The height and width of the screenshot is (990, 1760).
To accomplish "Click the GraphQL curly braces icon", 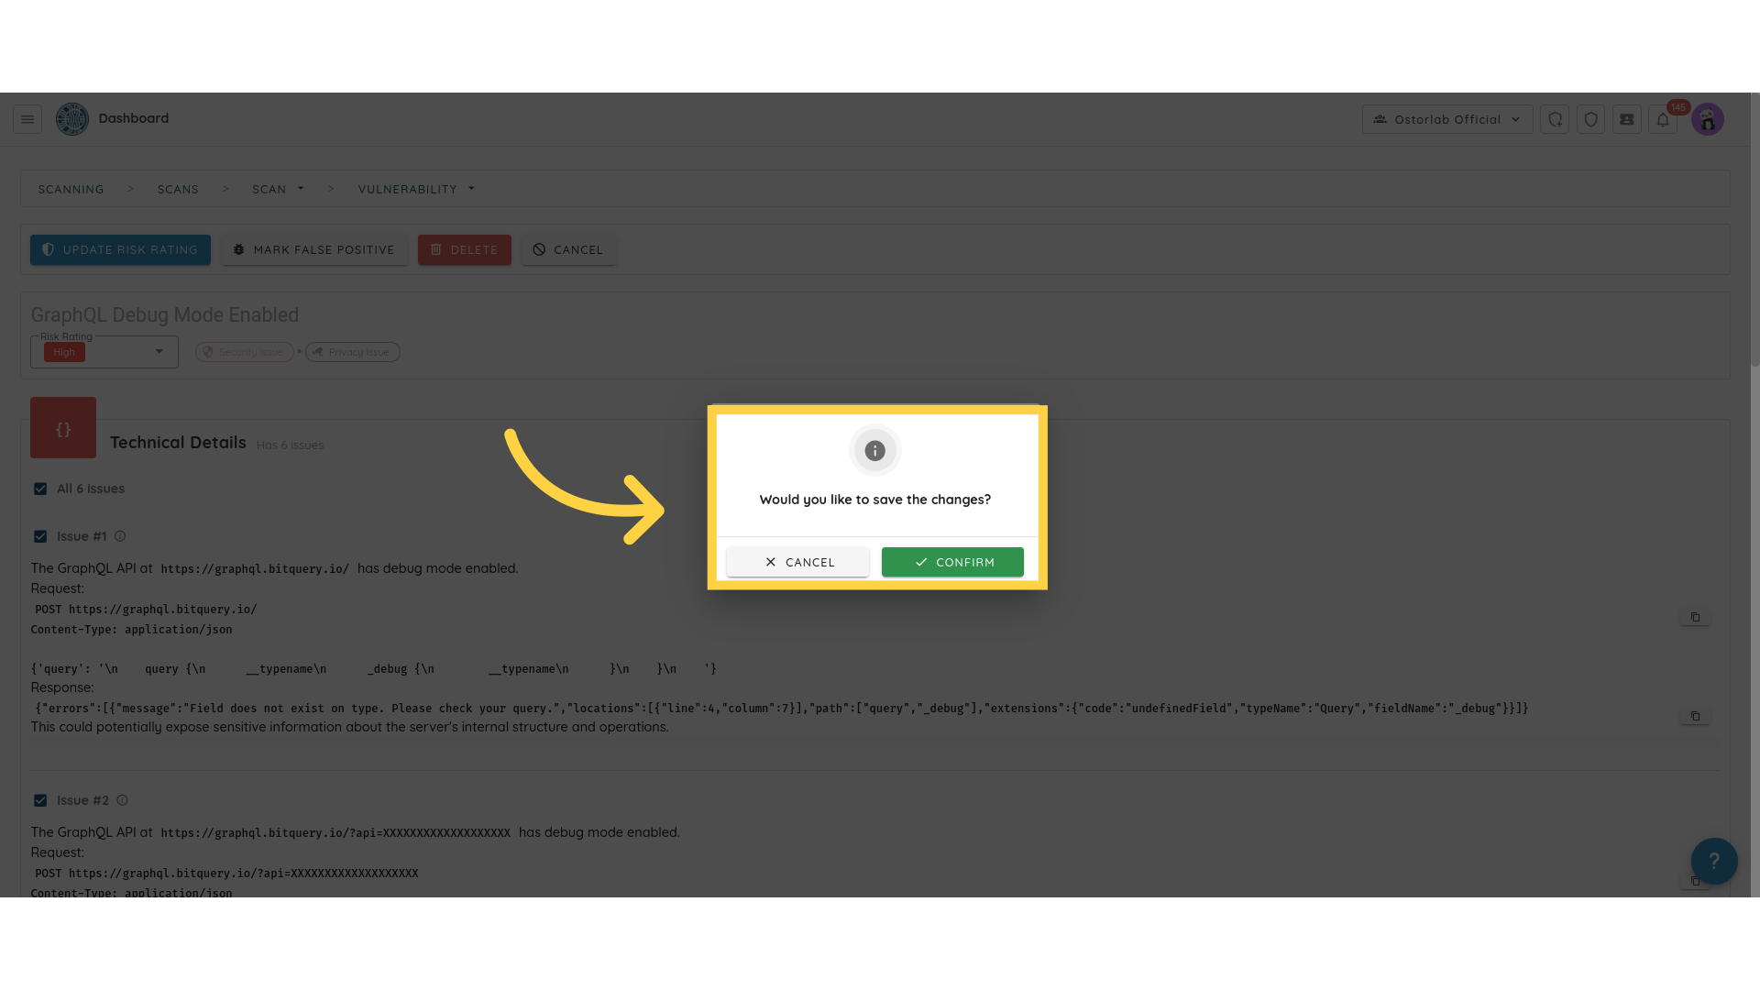I will tap(63, 428).
